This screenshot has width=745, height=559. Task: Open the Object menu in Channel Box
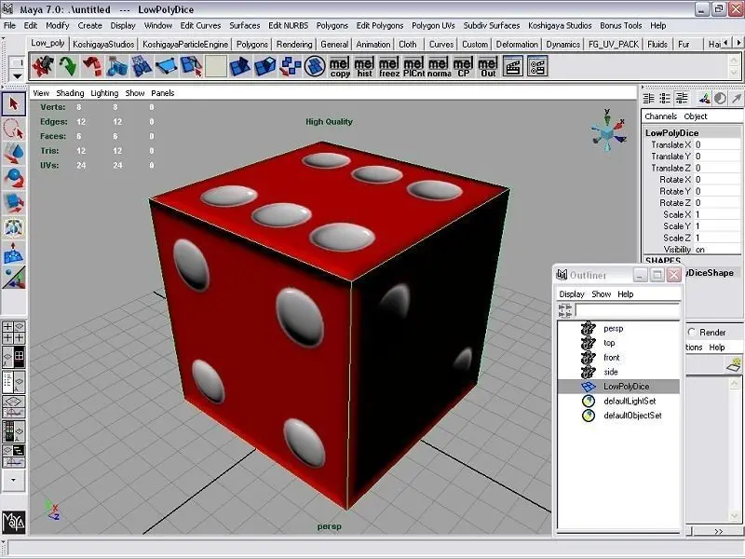click(x=696, y=116)
